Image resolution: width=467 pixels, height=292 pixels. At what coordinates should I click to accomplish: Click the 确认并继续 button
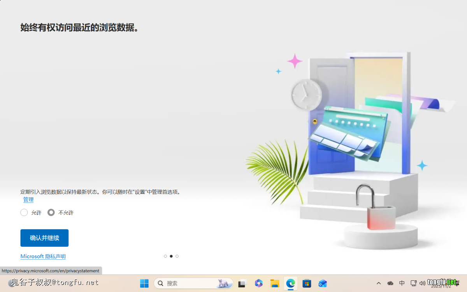click(44, 238)
